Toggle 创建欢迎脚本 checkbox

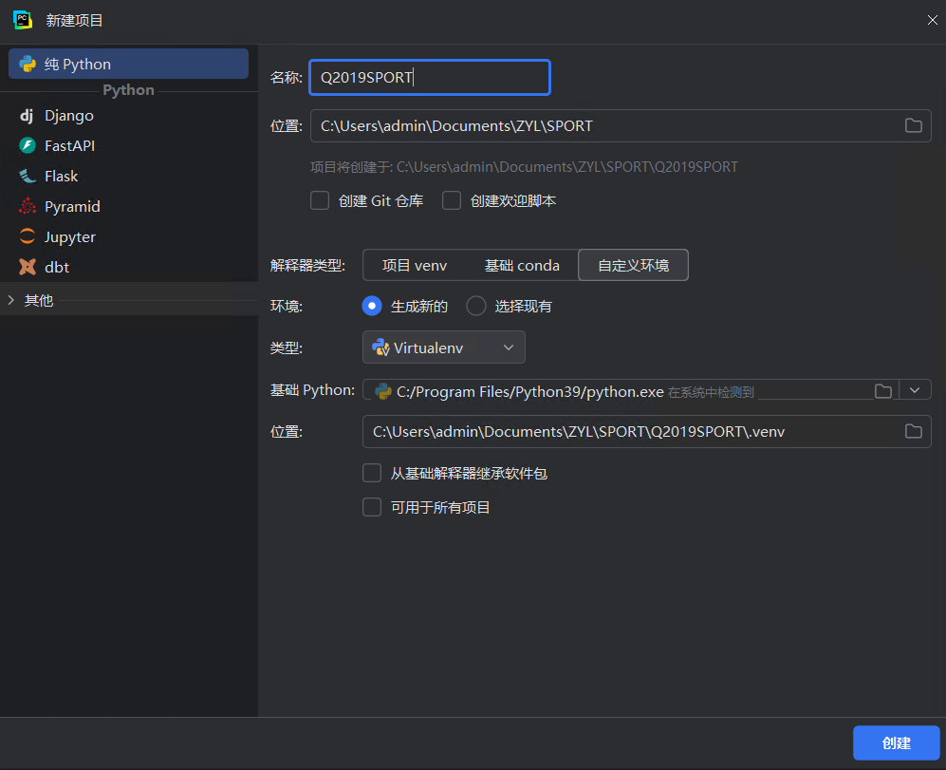coord(452,201)
